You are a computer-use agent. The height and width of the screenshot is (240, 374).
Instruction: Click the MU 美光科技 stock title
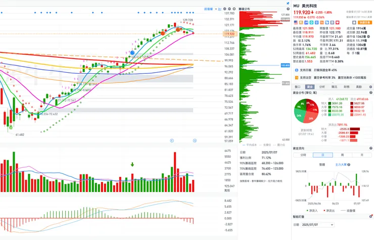click(x=305, y=6)
